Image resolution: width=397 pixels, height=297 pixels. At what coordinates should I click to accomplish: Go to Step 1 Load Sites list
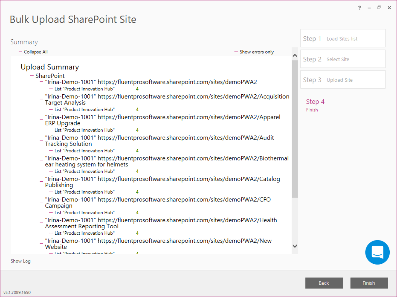coord(343,38)
